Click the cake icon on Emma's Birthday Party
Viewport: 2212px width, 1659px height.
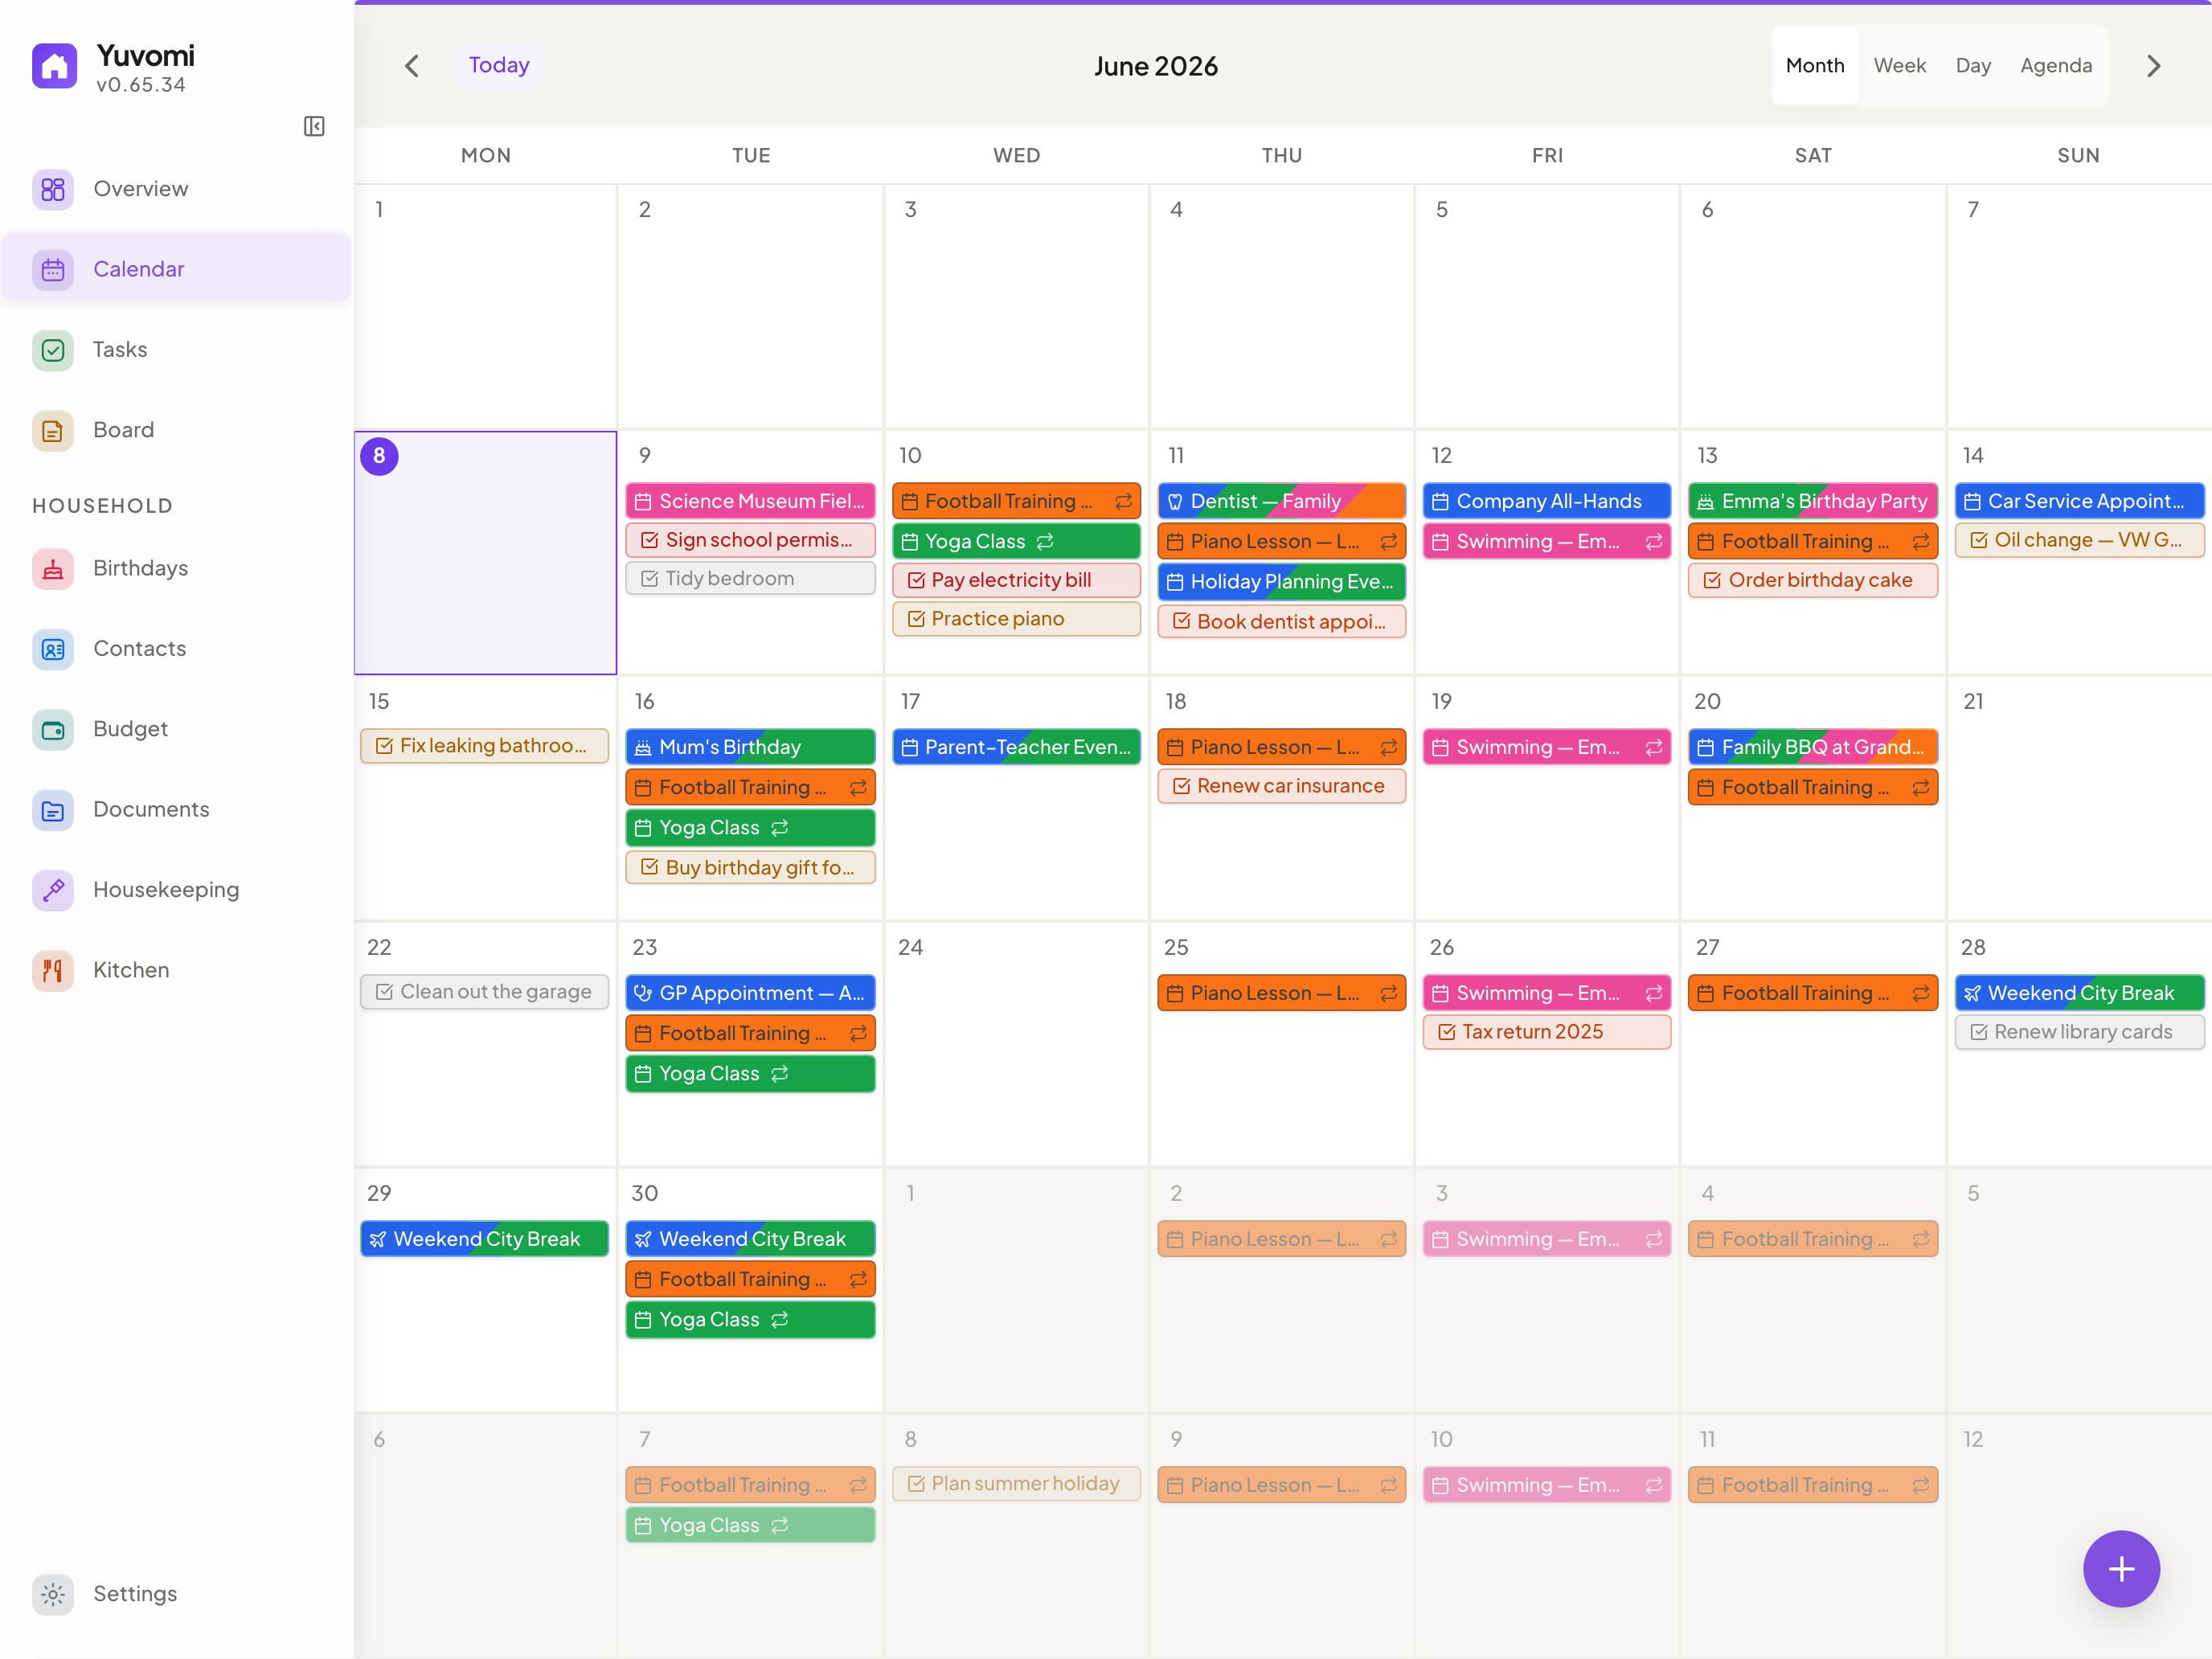[x=1705, y=501]
